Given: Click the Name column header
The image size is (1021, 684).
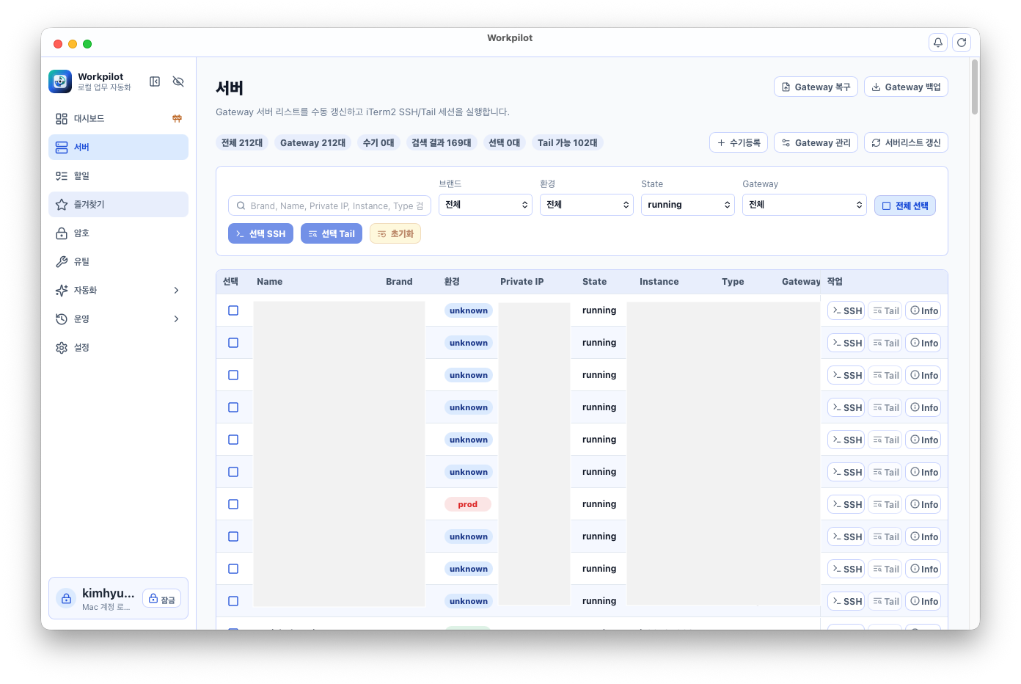Looking at the screenshot, I should pos(270,282).
